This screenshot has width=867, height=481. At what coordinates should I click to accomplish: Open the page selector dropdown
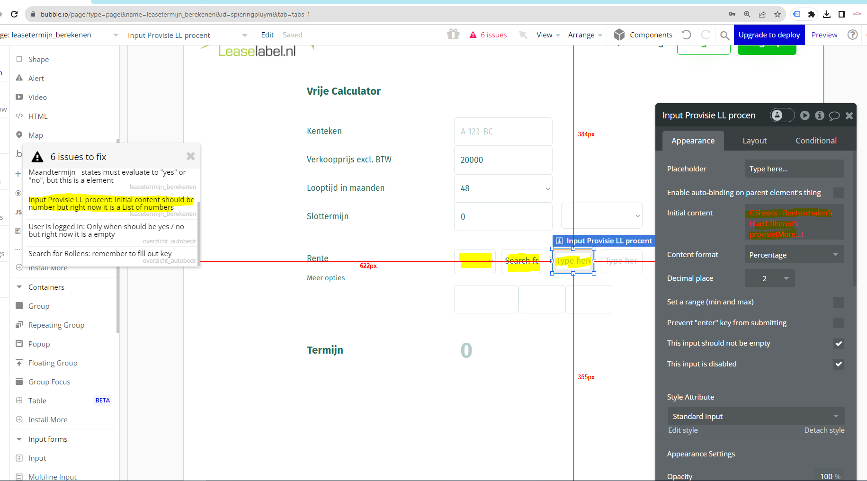[x=60, y=35]
